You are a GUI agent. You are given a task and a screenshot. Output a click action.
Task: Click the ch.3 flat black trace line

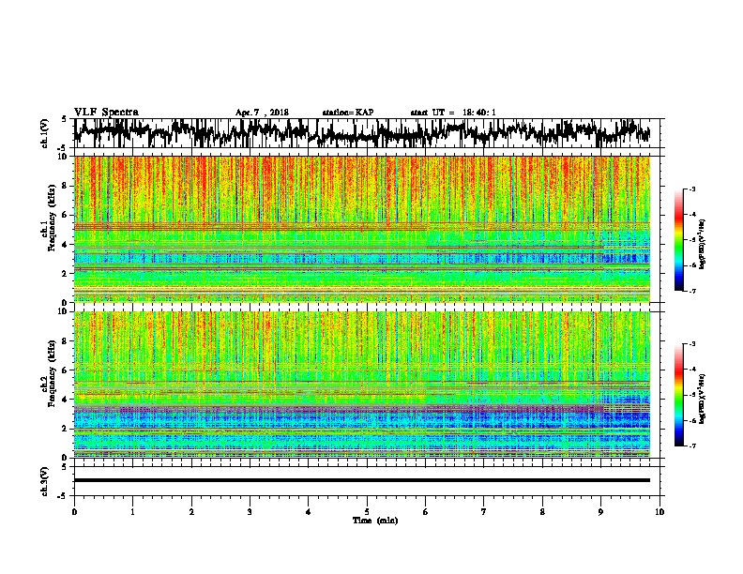(x=362, y=480)
